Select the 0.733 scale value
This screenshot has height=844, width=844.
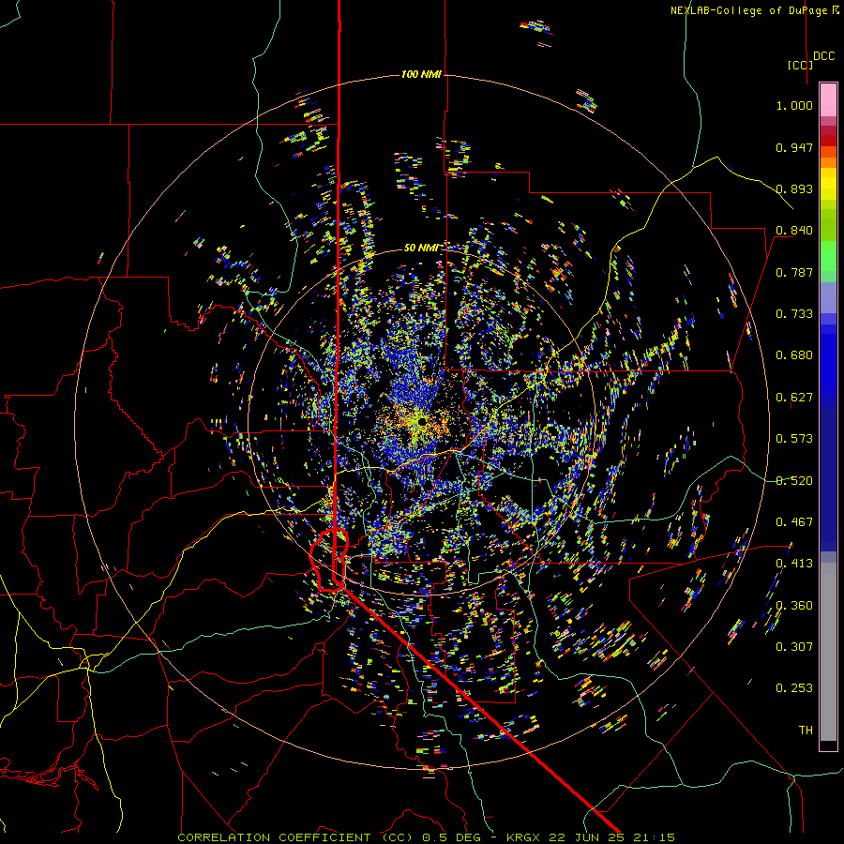click(794, 314)
